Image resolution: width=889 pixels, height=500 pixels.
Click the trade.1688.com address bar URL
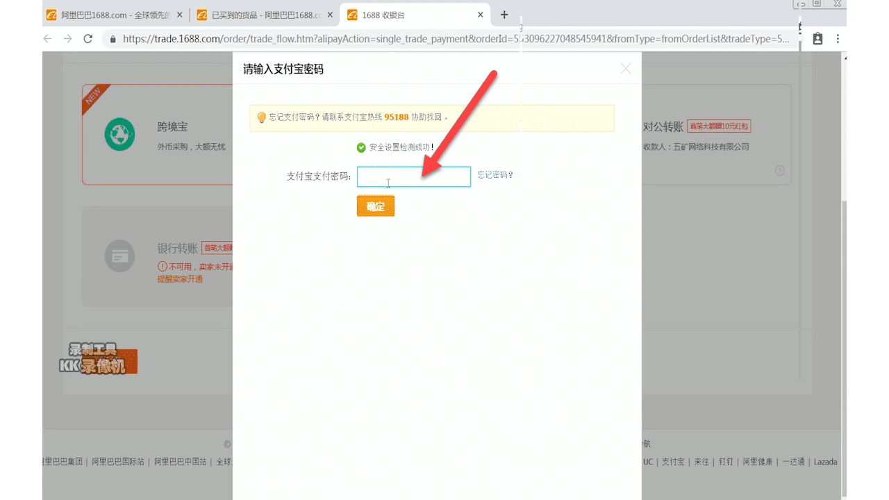456,39
